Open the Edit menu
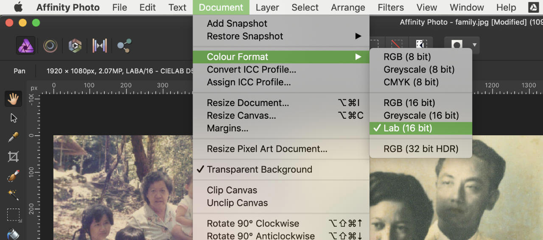Screen dimensions: 543x240 148,7
